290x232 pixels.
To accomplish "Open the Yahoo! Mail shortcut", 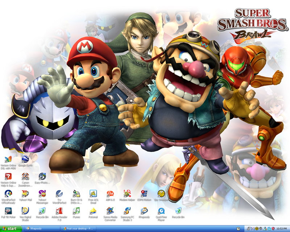I will click(25, 195).
